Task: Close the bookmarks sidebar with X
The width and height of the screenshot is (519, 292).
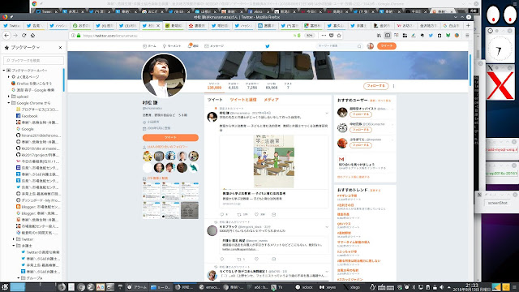Action: click(x=60, y=48)
